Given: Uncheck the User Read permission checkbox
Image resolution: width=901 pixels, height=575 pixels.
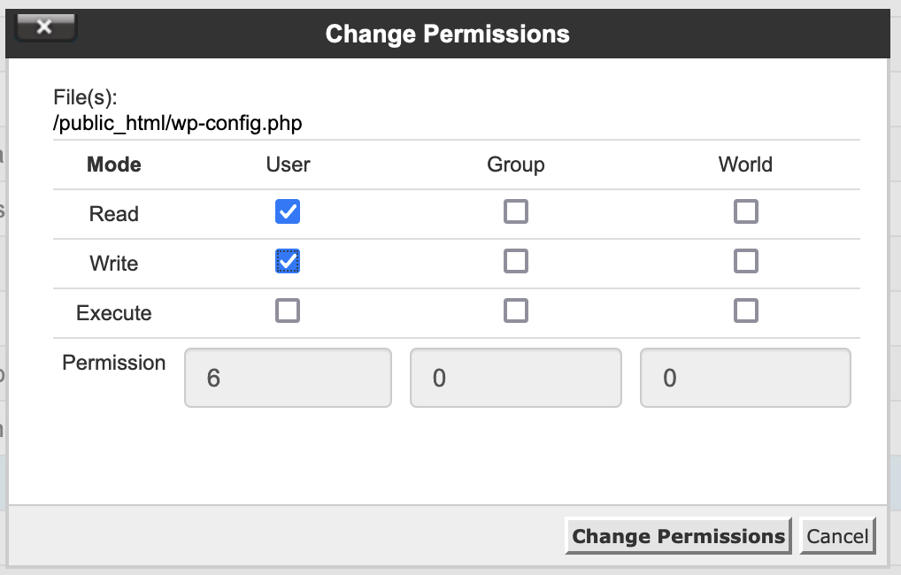Looking at the screenshot, I should click(x=288, y=211).
